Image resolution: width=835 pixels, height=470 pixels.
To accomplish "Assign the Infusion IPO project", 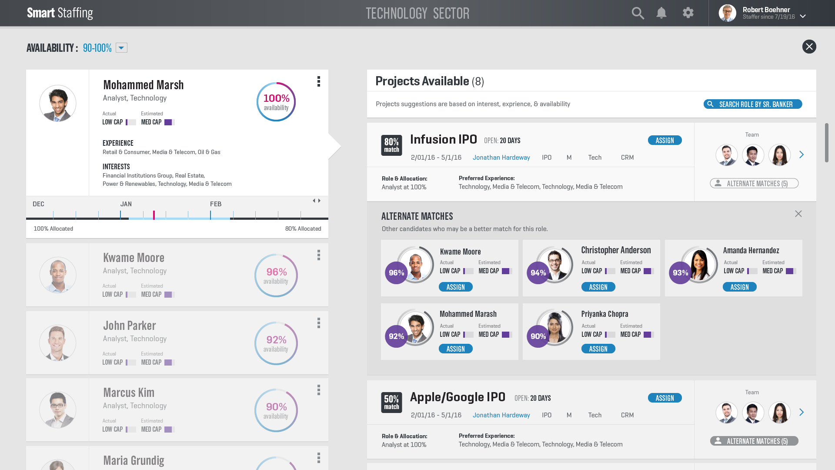I will coord(665,141).
